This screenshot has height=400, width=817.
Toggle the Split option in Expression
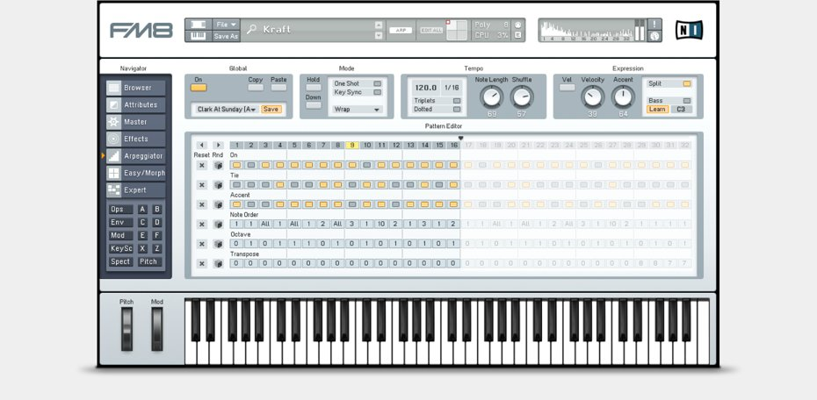click(x=686, y=83)
